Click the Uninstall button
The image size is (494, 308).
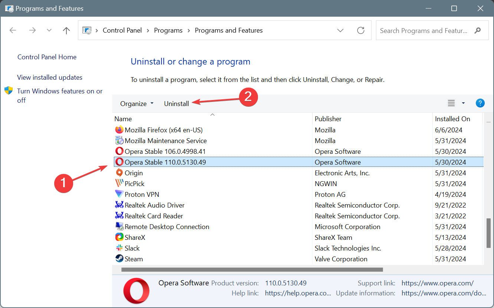click(176, 103)
